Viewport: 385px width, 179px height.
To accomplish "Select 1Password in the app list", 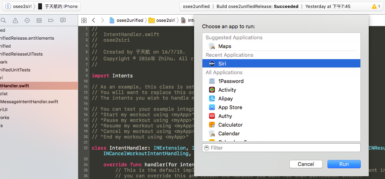I will [x=281, y=81].
